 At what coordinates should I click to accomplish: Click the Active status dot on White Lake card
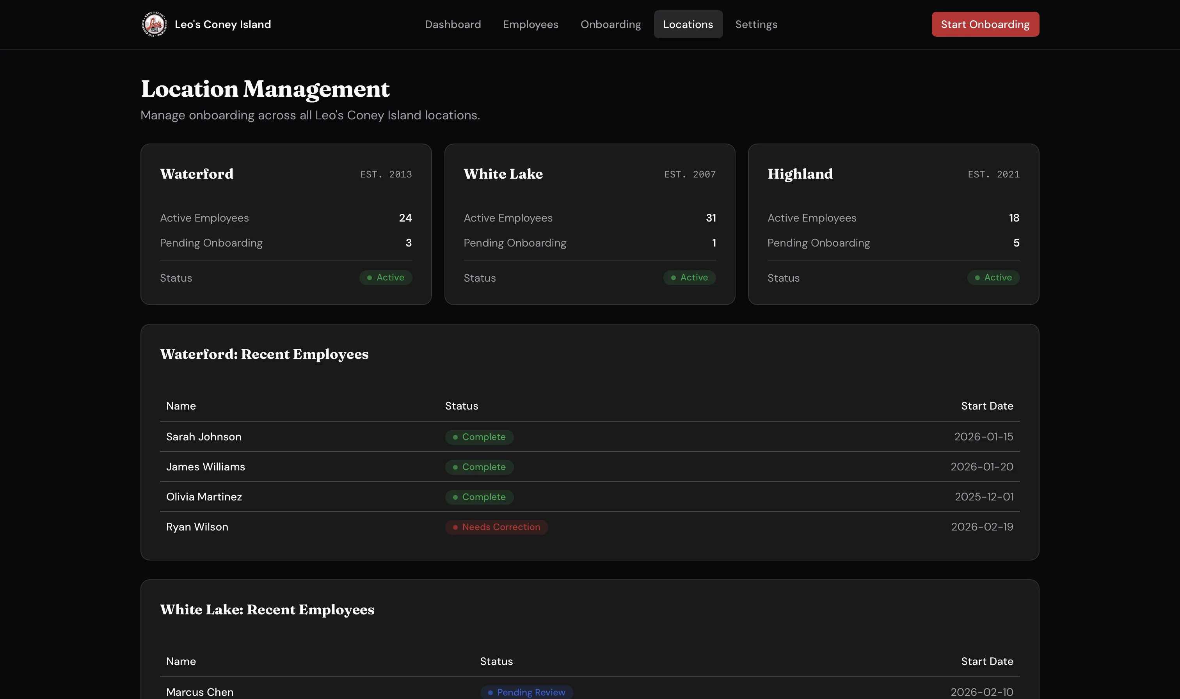click(674, 278)
